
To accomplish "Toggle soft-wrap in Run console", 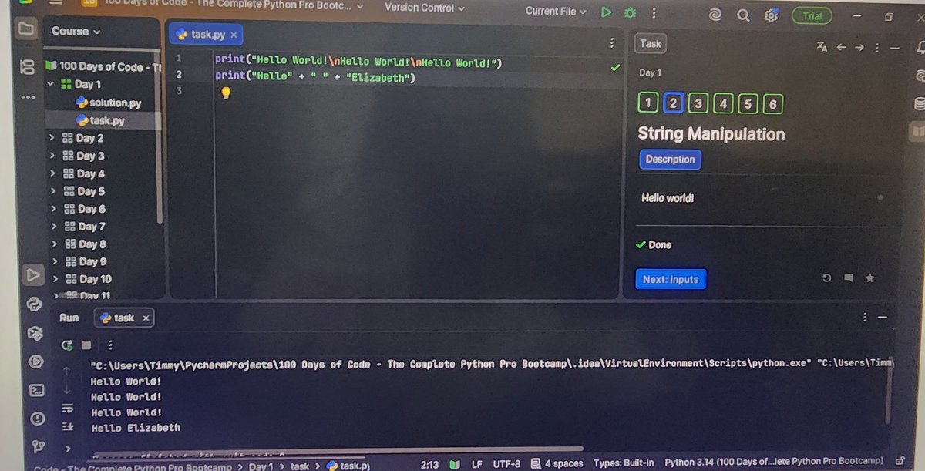I will click(x=67, y=409).
